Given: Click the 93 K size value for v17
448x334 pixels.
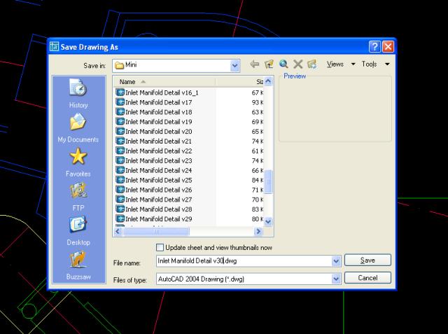Looking at the screenshot, I should click(257, 102).
